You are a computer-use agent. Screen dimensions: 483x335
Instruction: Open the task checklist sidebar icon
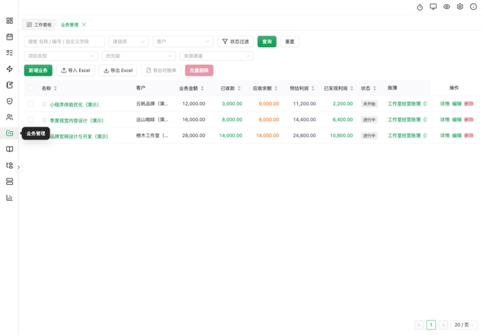9,53
